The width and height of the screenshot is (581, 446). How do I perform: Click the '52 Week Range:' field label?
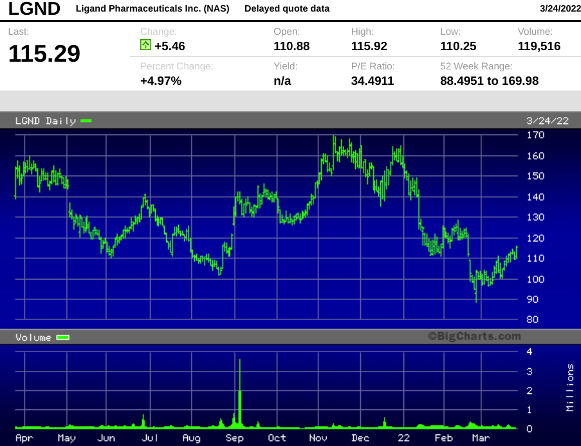(476, 66)
